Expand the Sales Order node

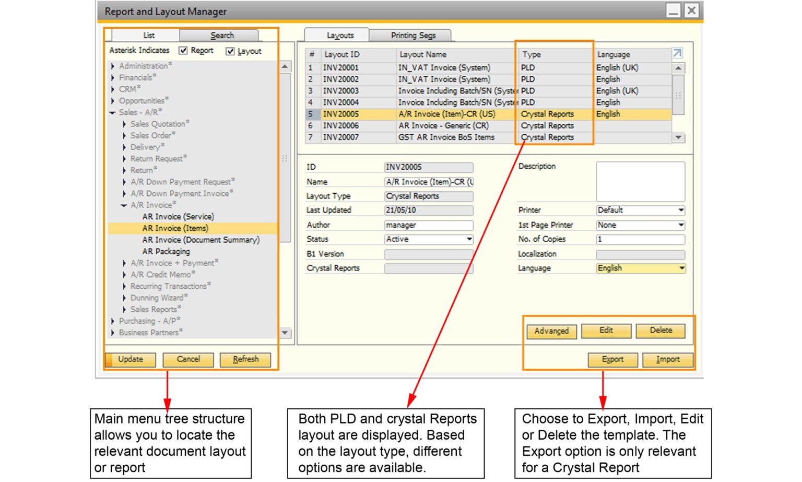[x=124, y=136]
